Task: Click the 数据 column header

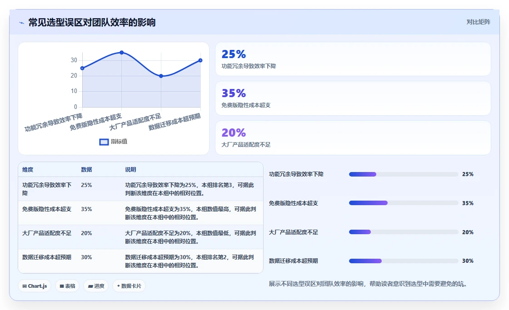Action: click(86, 170)
